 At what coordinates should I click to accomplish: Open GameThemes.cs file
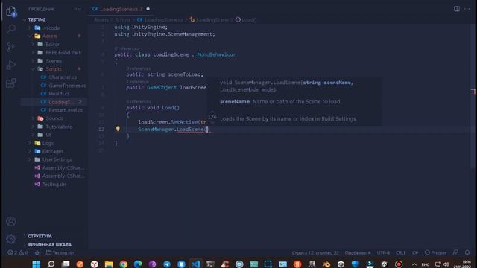67,86
